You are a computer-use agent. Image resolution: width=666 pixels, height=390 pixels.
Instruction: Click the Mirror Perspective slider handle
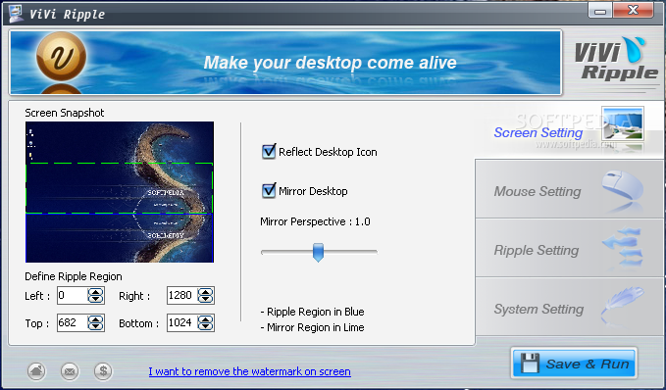[318, 253]
